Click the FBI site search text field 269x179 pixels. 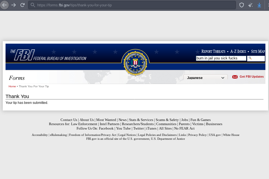coord(221,58)
